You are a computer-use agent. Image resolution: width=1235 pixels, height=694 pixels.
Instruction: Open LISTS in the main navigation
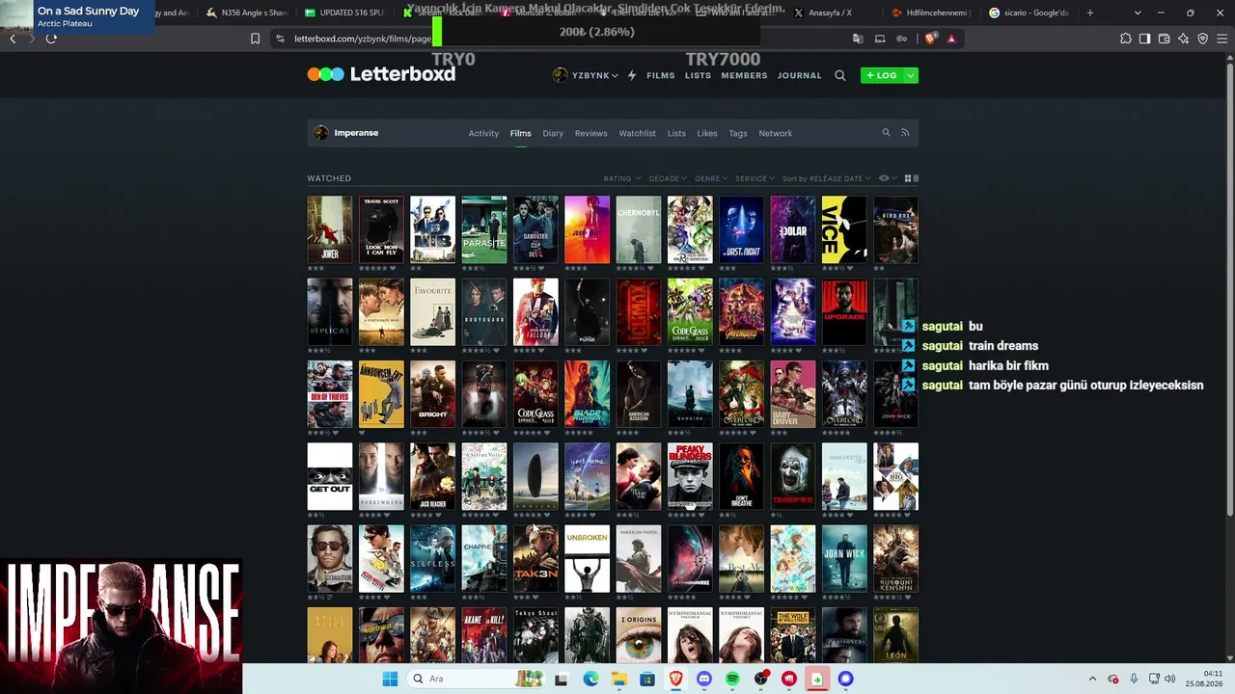[698, 75]
